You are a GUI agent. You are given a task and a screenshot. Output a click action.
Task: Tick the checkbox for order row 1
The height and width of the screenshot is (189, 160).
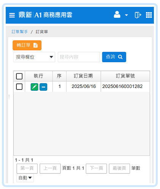click(x=19, y=87)
